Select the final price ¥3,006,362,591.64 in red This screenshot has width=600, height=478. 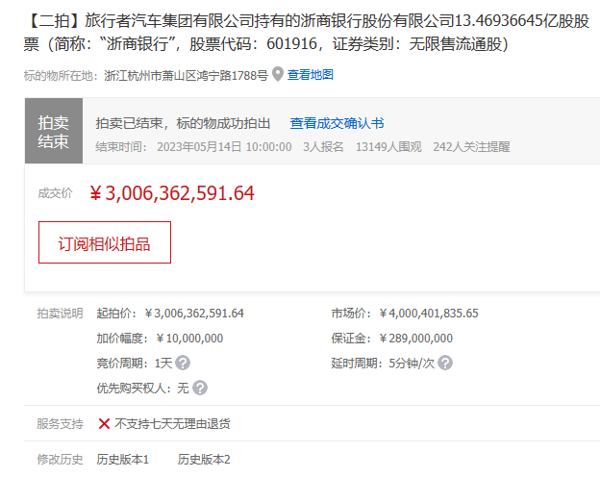[x=172, y=193]
